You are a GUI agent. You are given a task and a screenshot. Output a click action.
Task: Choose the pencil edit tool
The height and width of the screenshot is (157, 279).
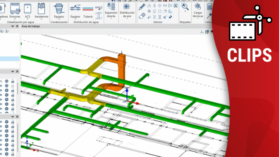click(142, 7)
